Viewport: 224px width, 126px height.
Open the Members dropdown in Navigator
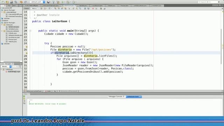click(x=6, y=66)
